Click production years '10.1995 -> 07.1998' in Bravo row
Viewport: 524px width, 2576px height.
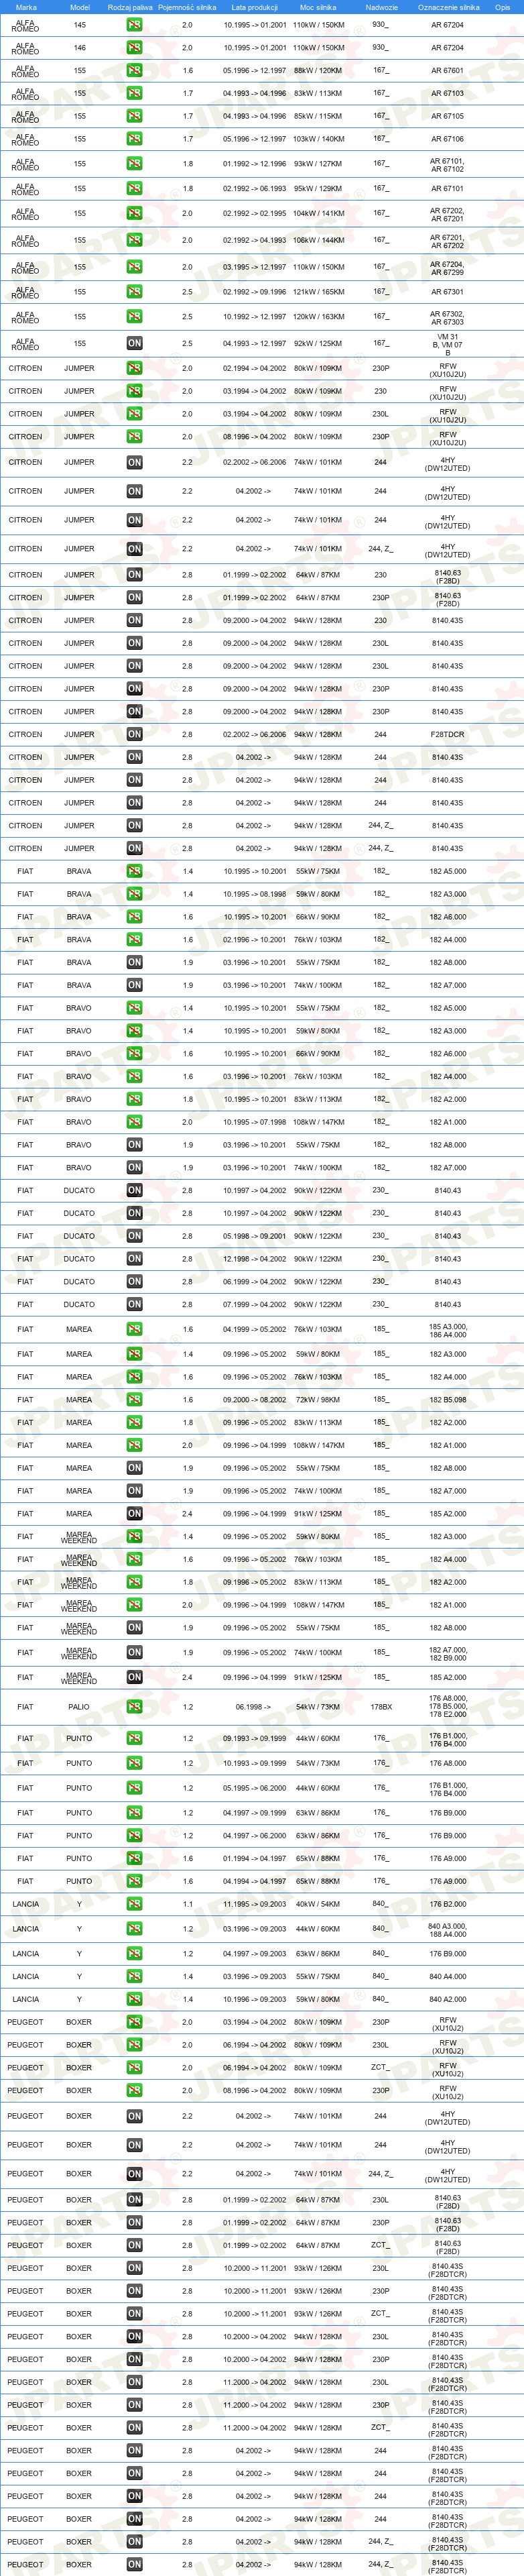[x=255, y=1122]
